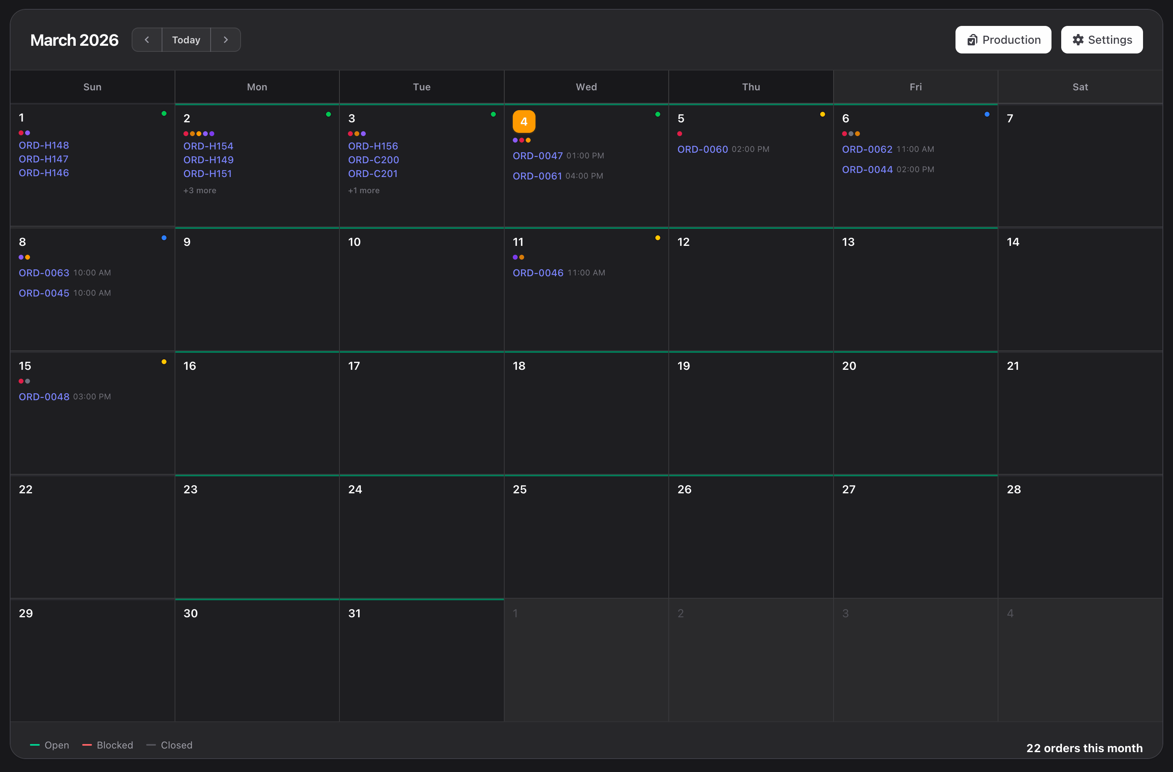Toggle the Open legend filter
The width and height of the screenshot is (1173, 772).
tap(49, 745)
